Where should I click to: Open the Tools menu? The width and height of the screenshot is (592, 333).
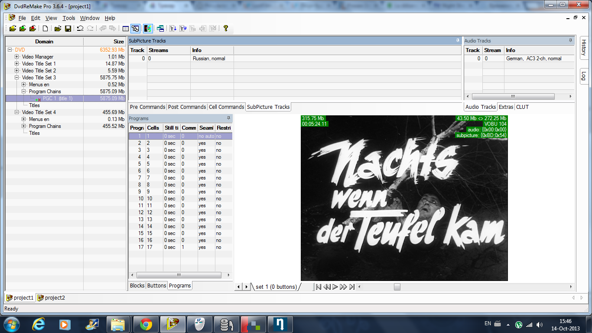coord(68,18)
